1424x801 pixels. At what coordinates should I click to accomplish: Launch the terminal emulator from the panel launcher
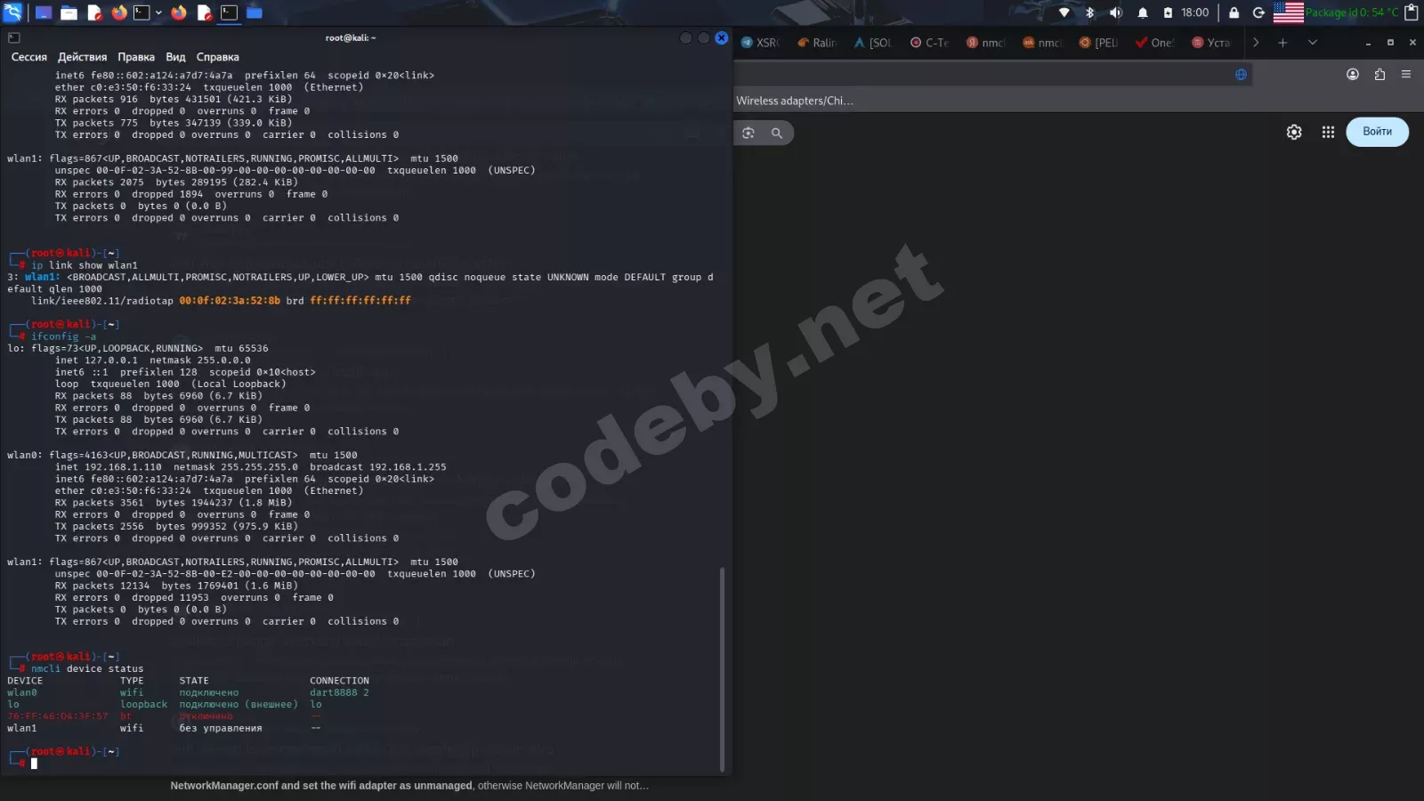pyautogui.click(x=142, y=12)
